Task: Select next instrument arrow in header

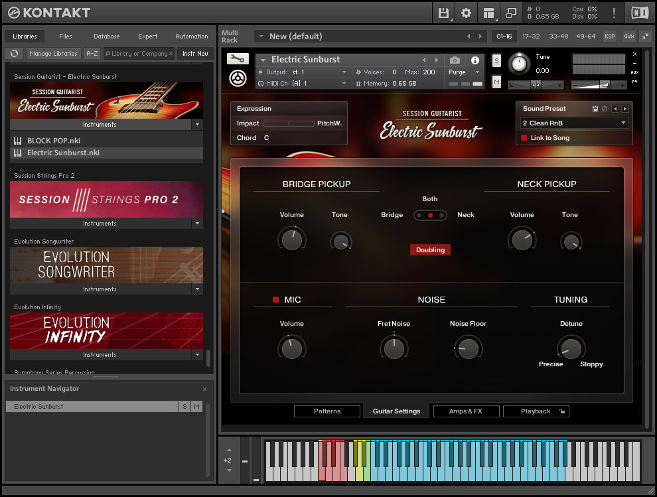Action: coord(436,60)
